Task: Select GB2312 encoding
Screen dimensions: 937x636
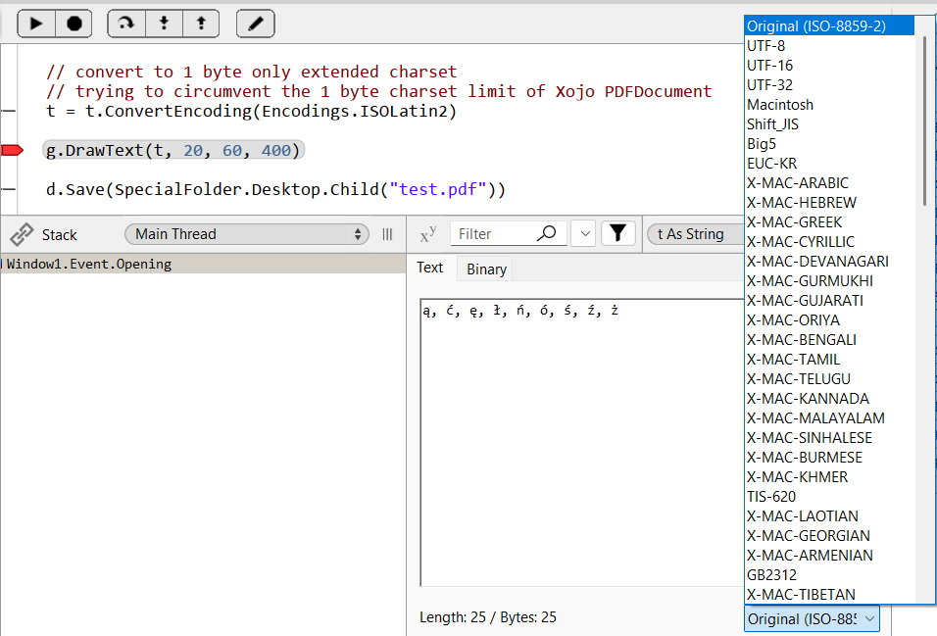Action: pos(829,575)
